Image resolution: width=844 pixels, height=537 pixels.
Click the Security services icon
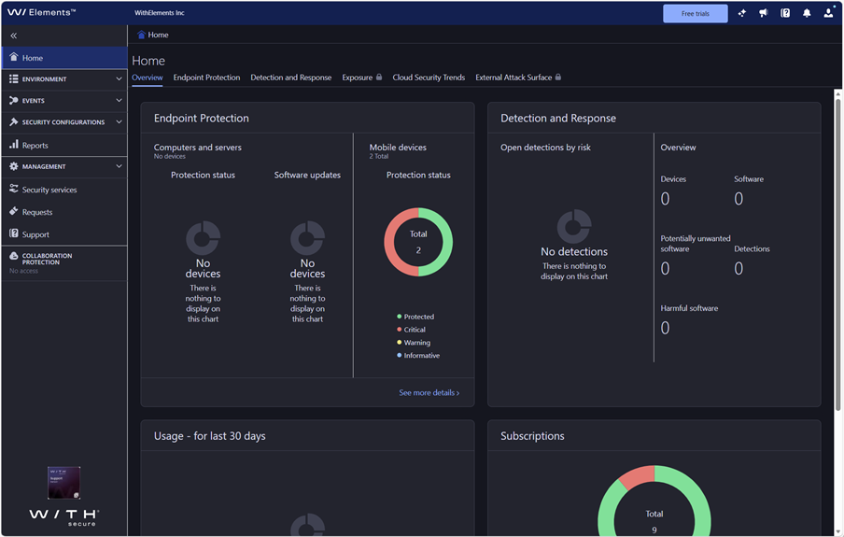(x=13, y=189)
